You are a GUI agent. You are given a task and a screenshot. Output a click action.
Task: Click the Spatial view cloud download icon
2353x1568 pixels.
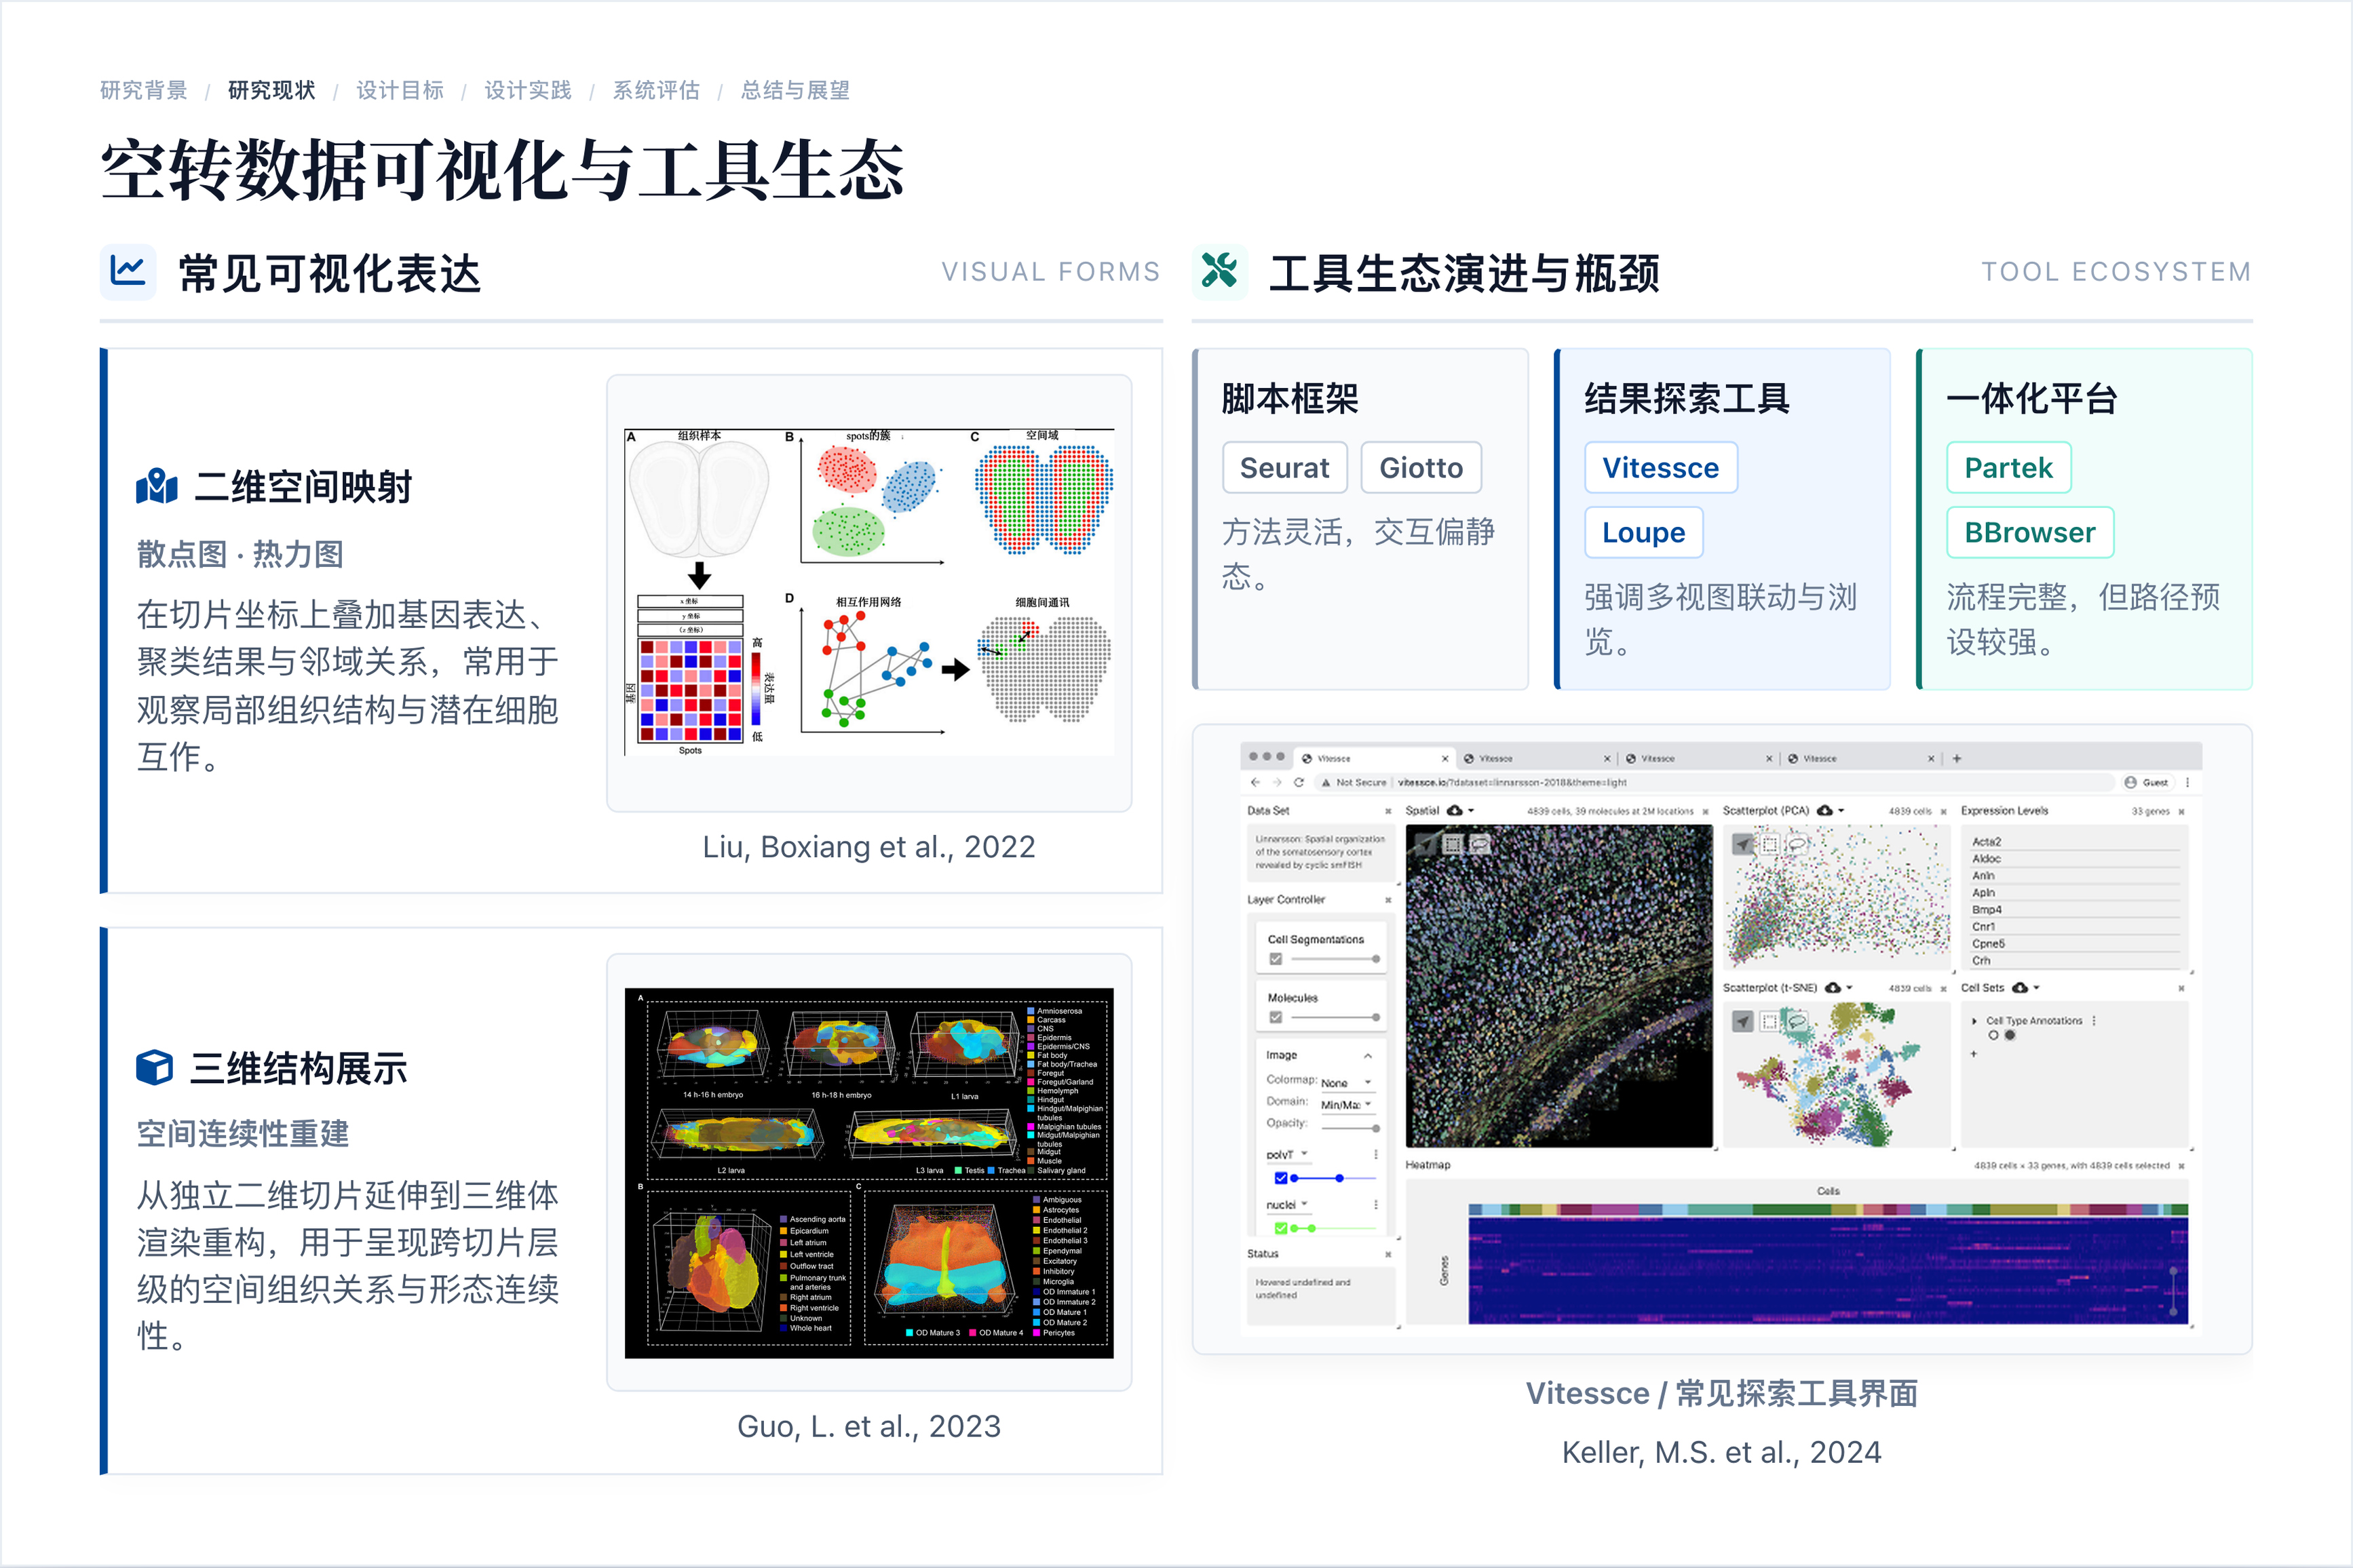point(1455,810)
